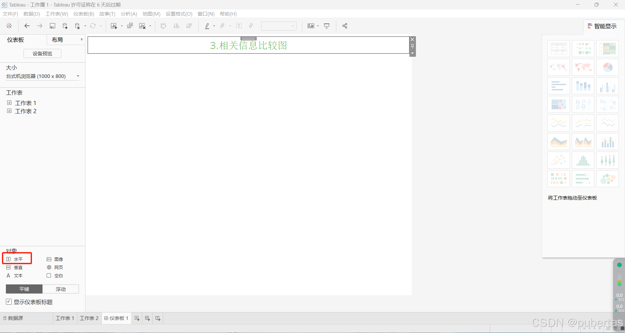Click the swap rows and columns icon

(x=163, y=26)
